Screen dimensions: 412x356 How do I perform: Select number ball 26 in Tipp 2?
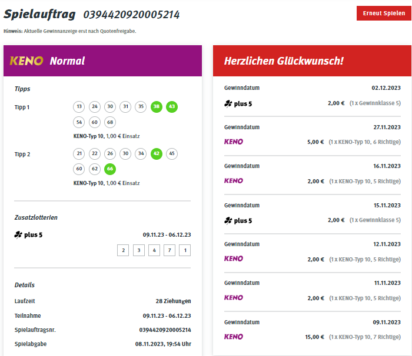(x=110, y=153)
